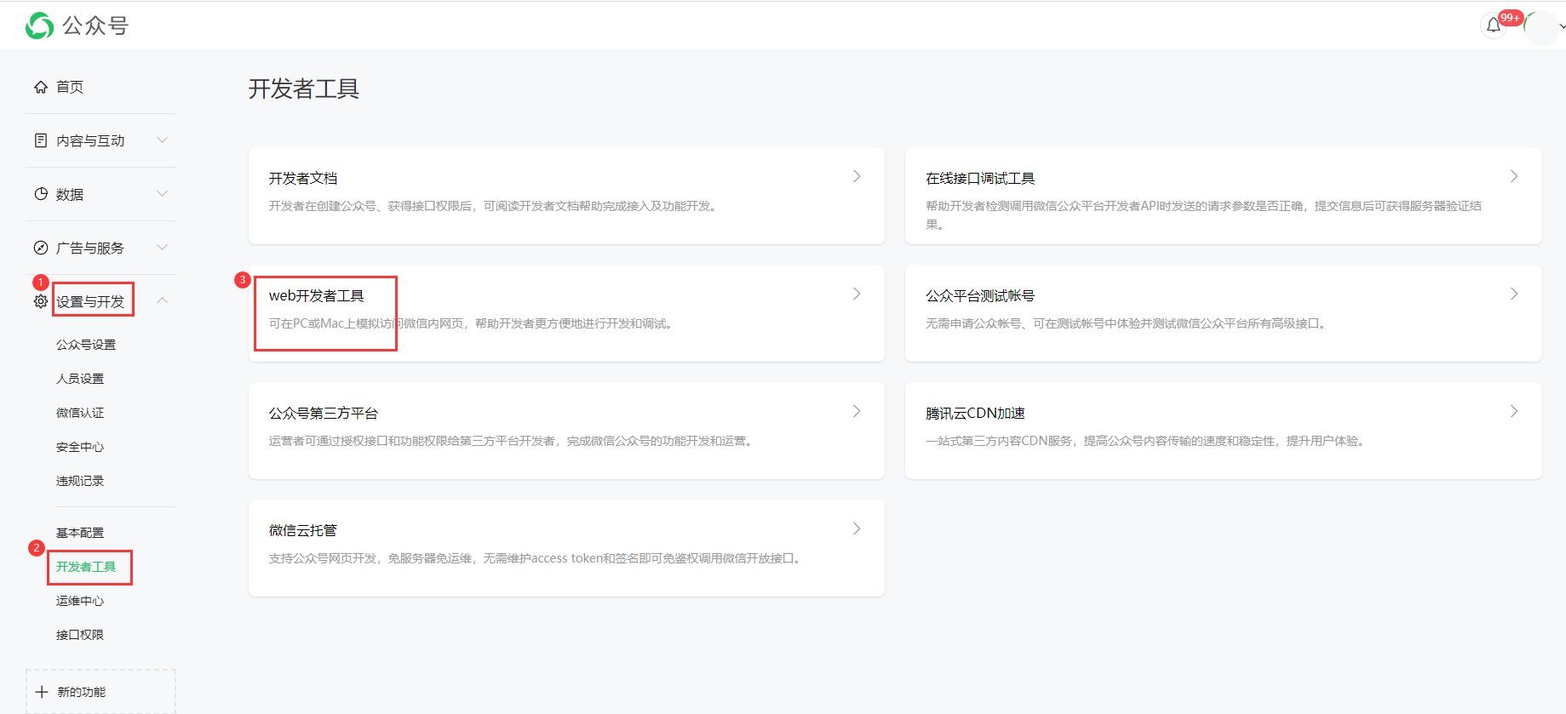Screen dimensions: 1566x714
Task: Open 人员设置 submenu item
Action: 80,379
